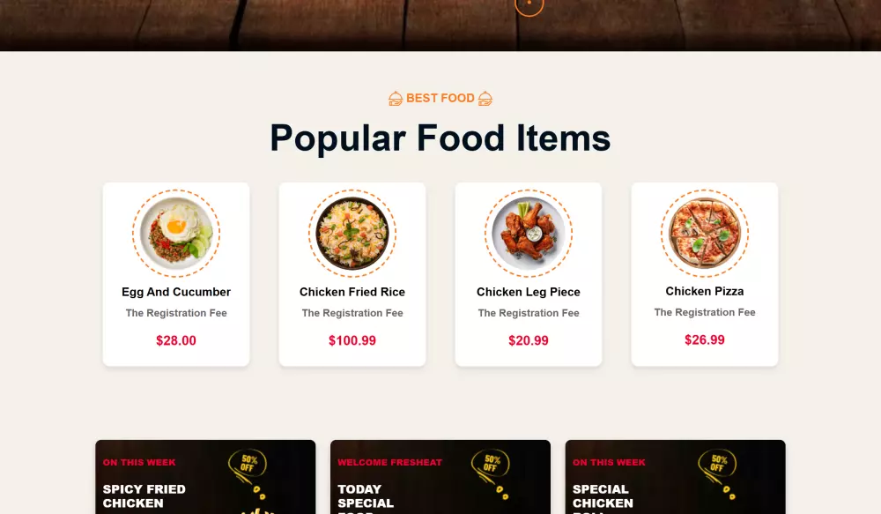Select the Chicken Leg Piece title link

click(x=529, y=292)
